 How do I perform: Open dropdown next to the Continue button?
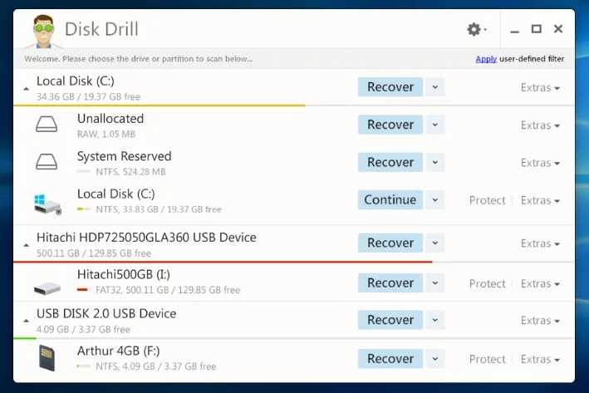[x=435, y=200]
